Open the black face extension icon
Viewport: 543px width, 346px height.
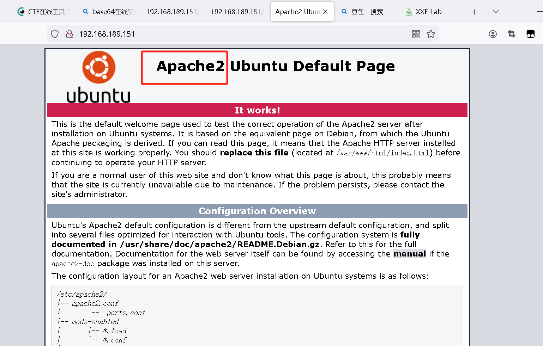(x=531, y=34)
